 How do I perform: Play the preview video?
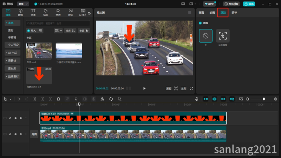(x=144, y=88)
